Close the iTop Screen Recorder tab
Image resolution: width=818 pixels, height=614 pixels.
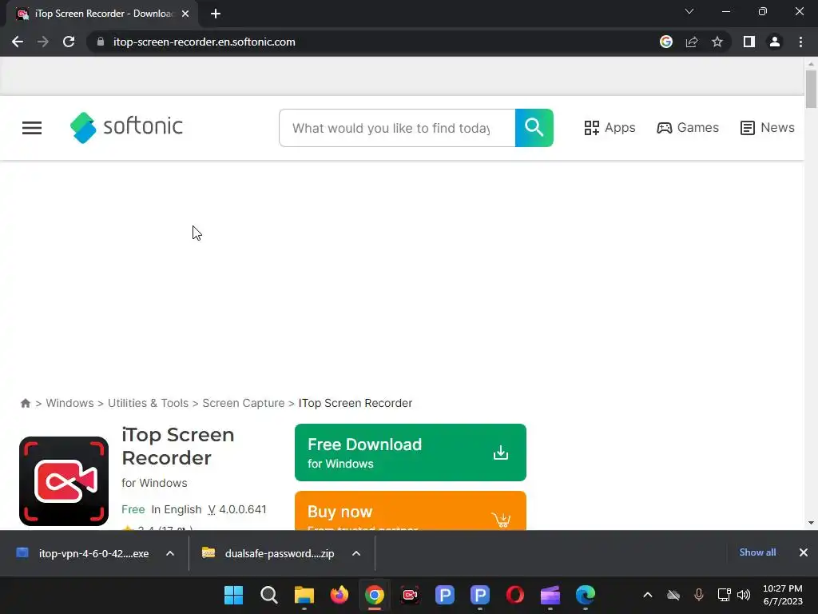point(185,14)
